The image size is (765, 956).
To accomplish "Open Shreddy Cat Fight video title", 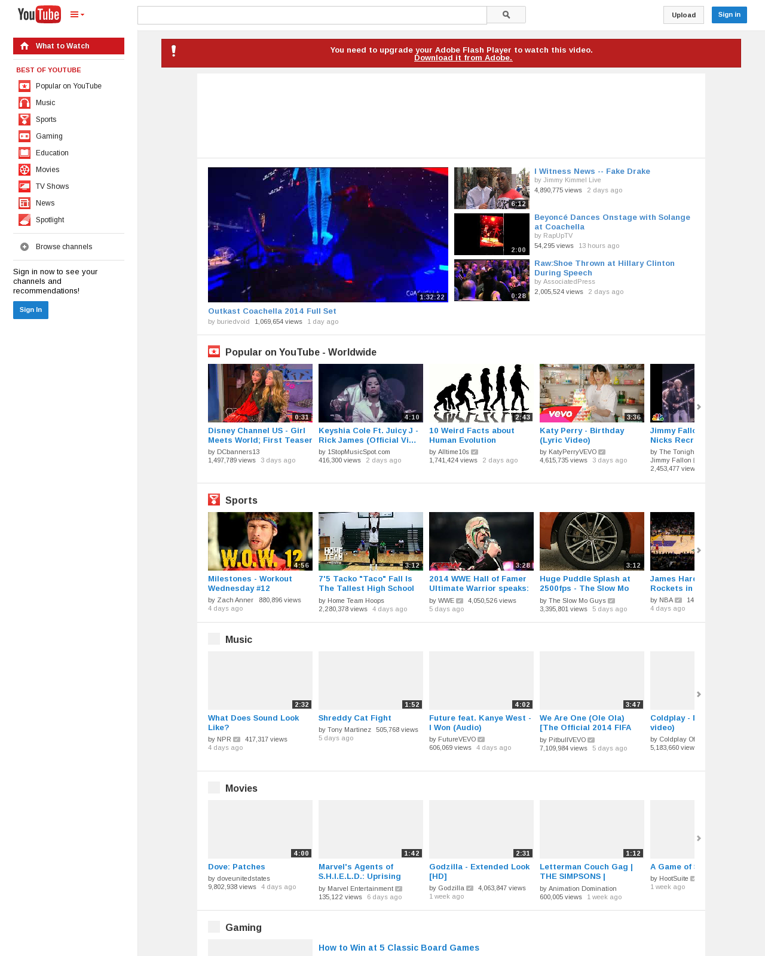I will (354, 718).
